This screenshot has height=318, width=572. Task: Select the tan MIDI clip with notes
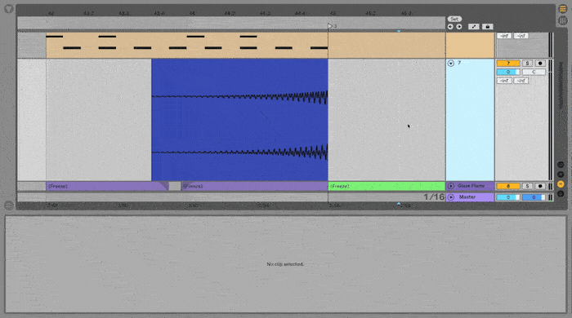click(x=187, y=45)
